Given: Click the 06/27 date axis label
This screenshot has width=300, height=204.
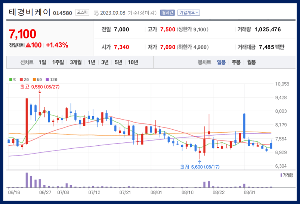Looking at the screenshot, I should (x=45, y=192).
